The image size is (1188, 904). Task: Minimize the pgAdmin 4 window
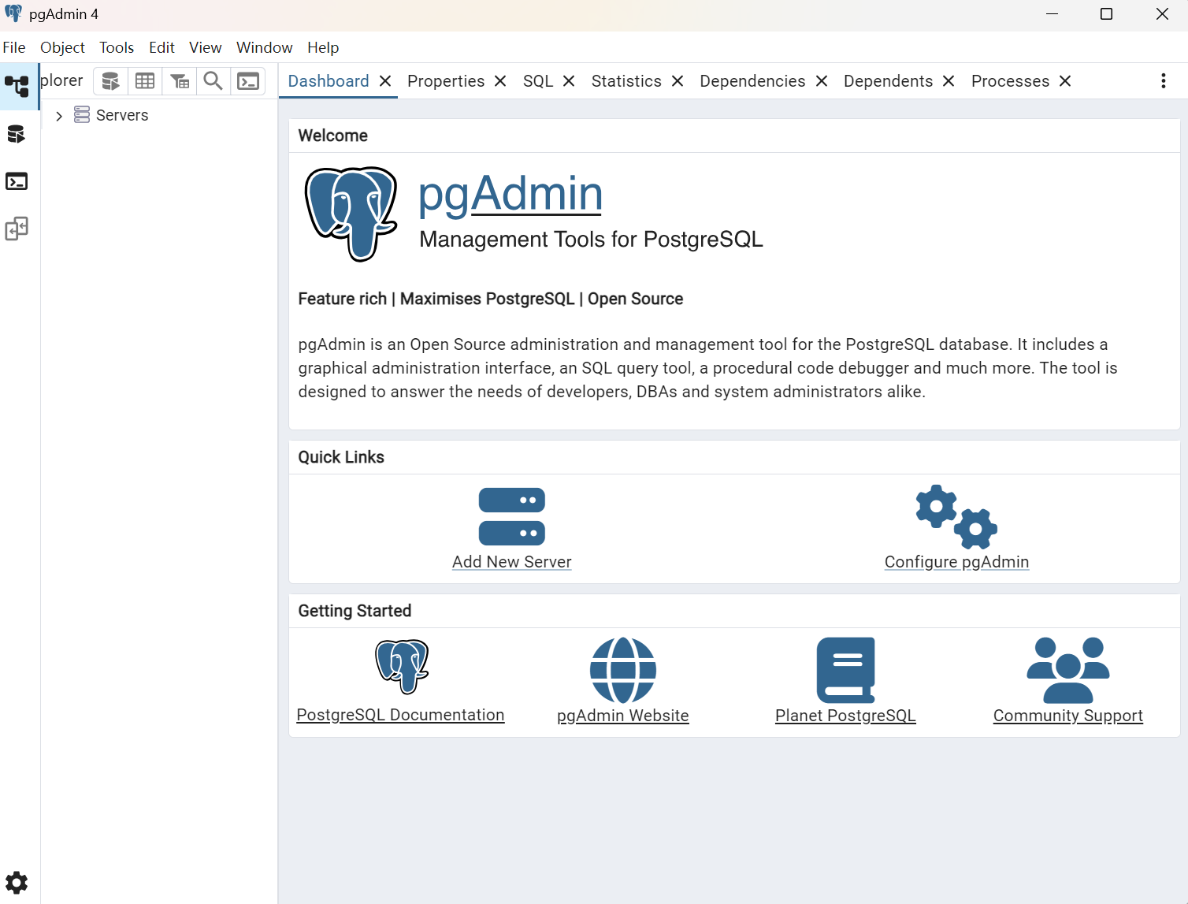tap(1052, 14)
